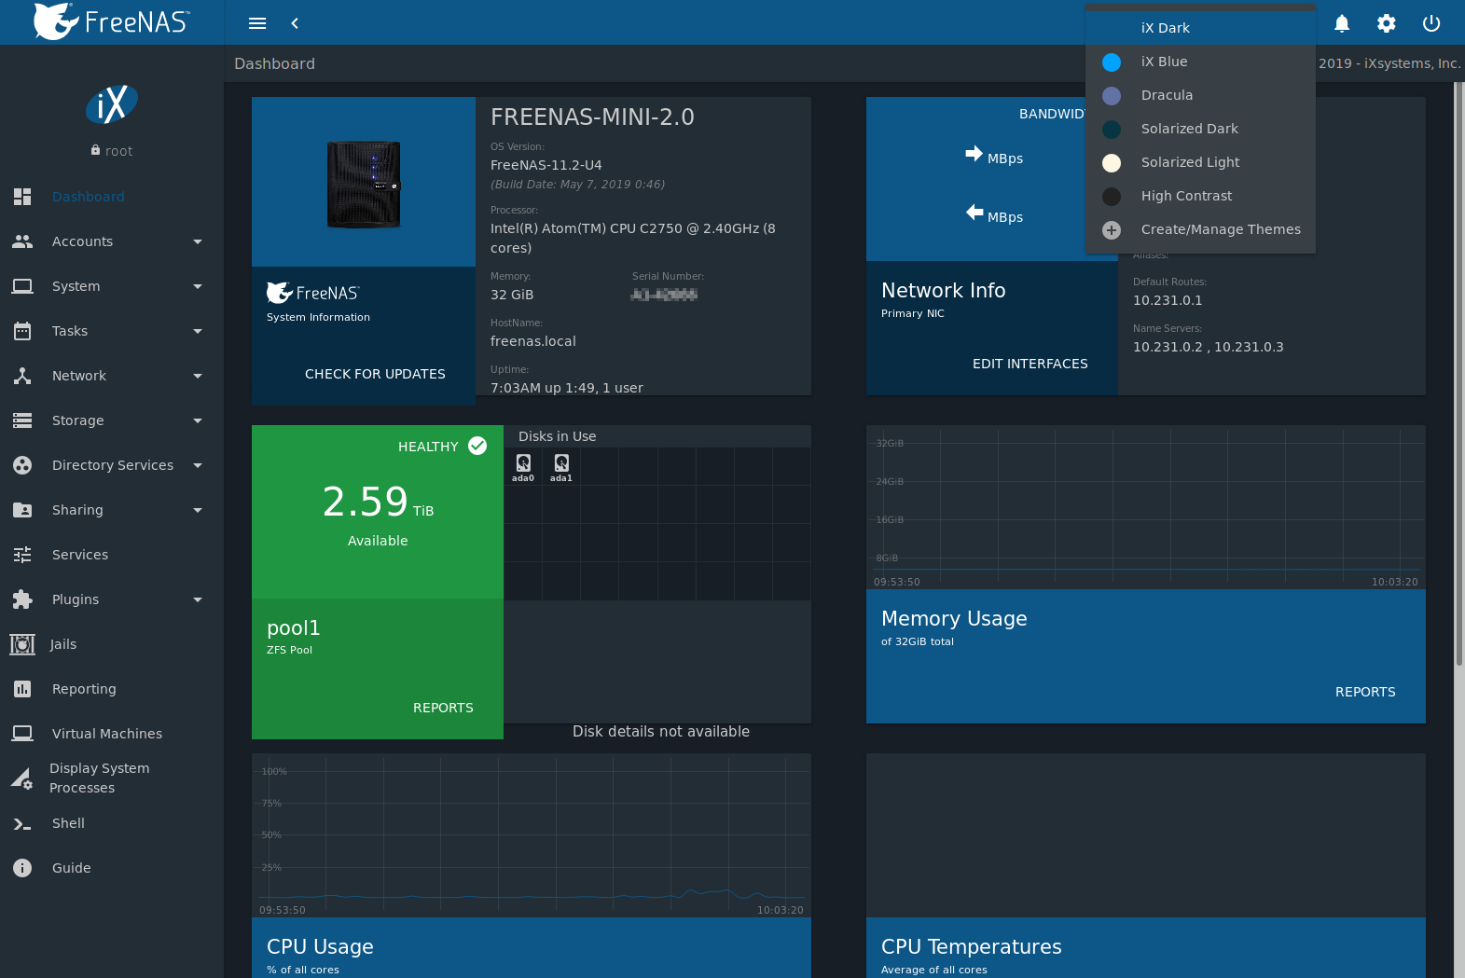
Task: Click CHECK FOR UPDATES button
Action: click(x=375, y=374)
